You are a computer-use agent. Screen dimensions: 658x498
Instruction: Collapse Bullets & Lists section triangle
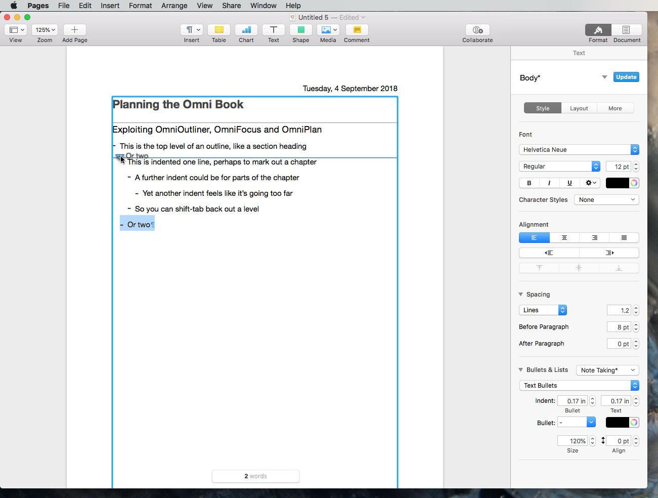521,369
